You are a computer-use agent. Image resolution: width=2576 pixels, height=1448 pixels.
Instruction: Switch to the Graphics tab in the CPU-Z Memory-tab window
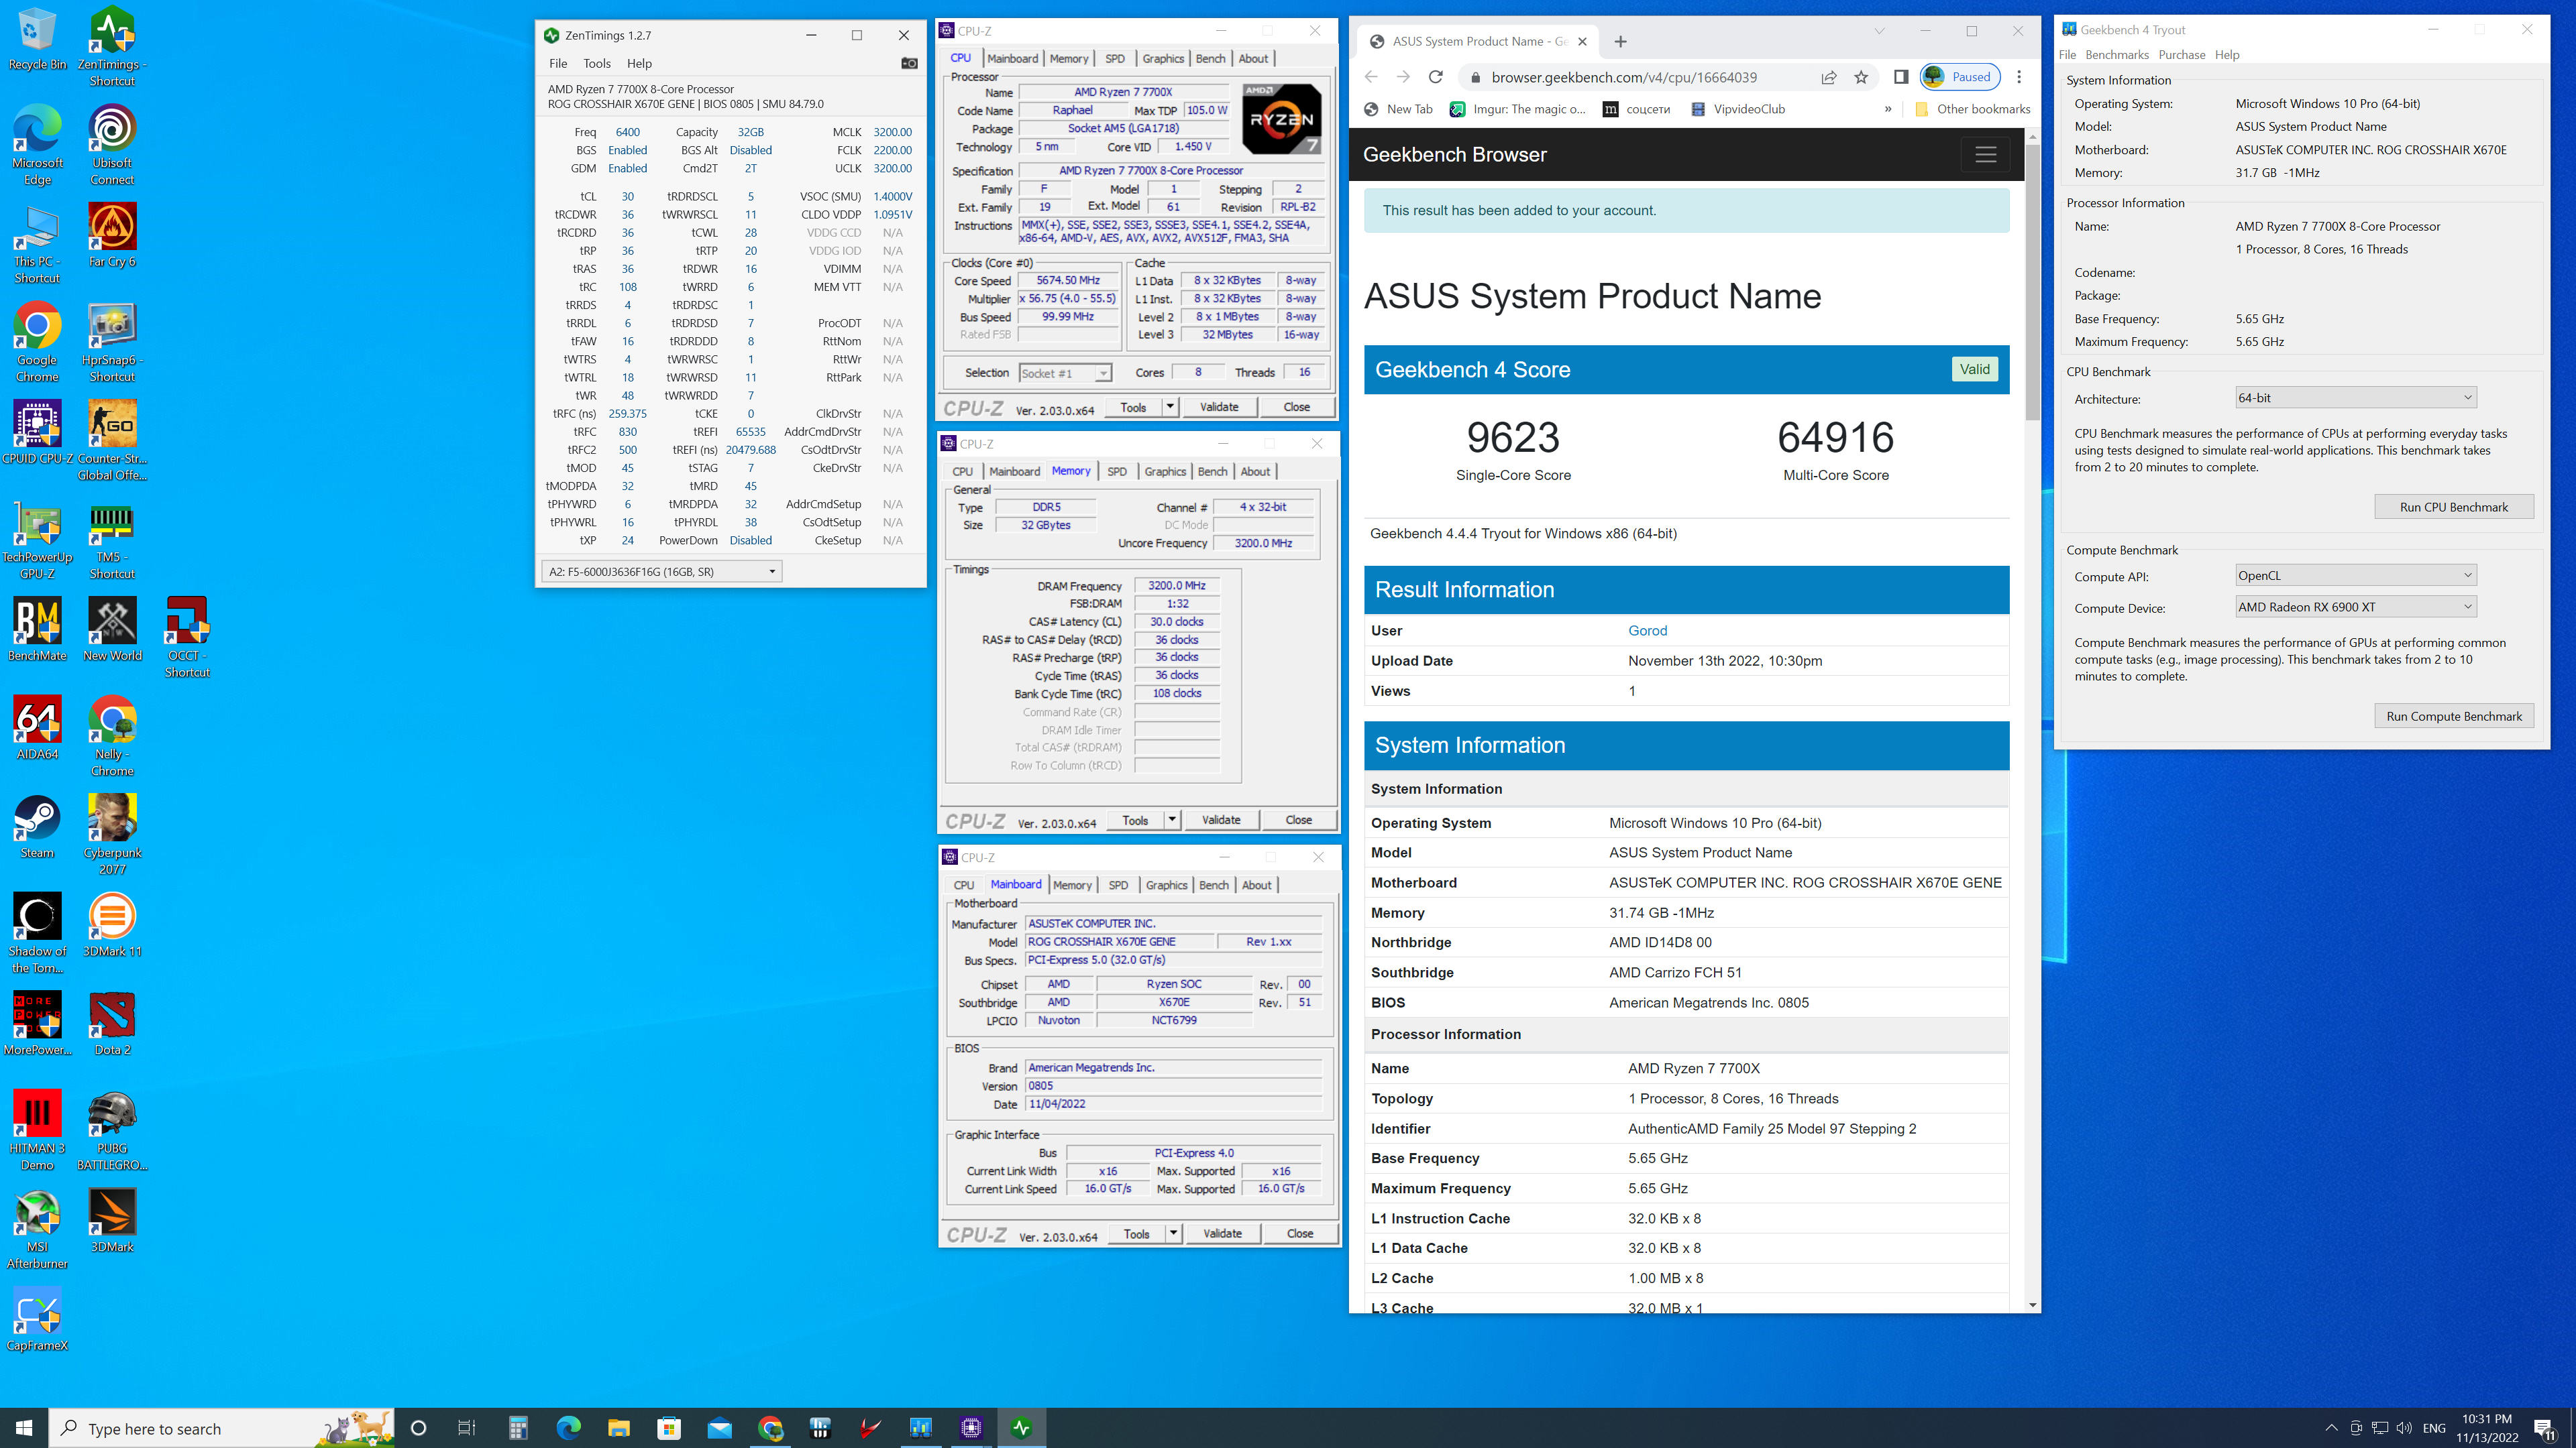click(1165, 471)
